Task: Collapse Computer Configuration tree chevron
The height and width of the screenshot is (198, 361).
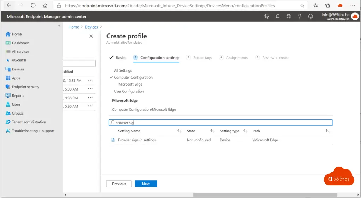Action: [x=111, y=77]
